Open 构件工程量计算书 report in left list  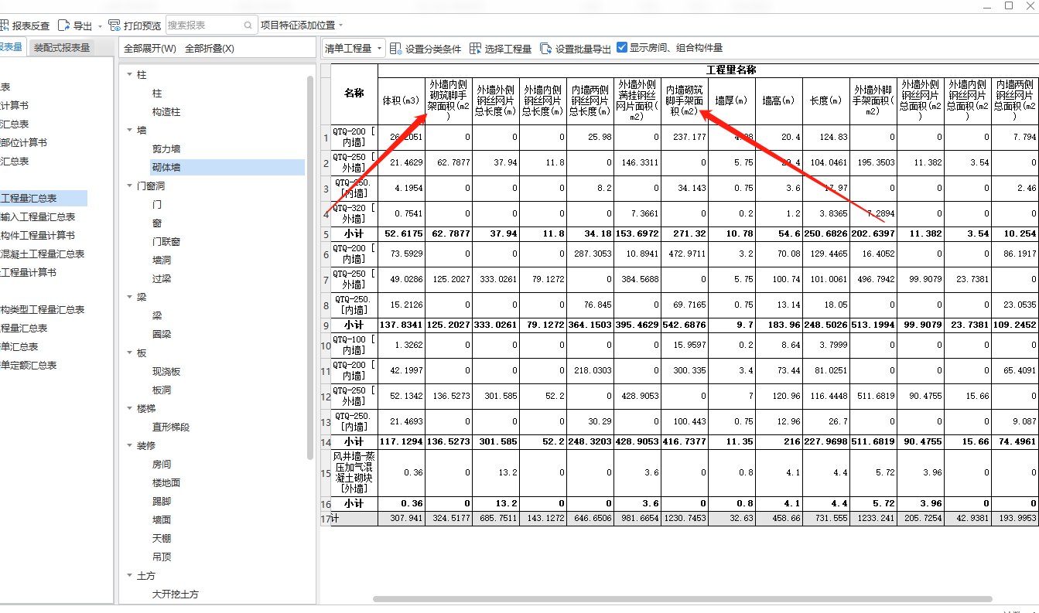(x=38, y=236)
